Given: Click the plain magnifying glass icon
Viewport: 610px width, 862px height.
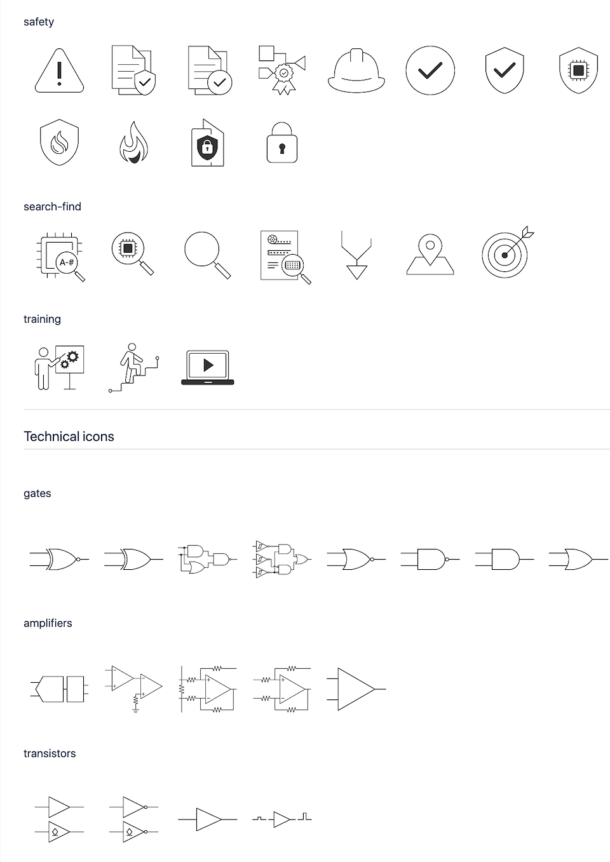Looking at the screenshot, I should tap(207, 255).
